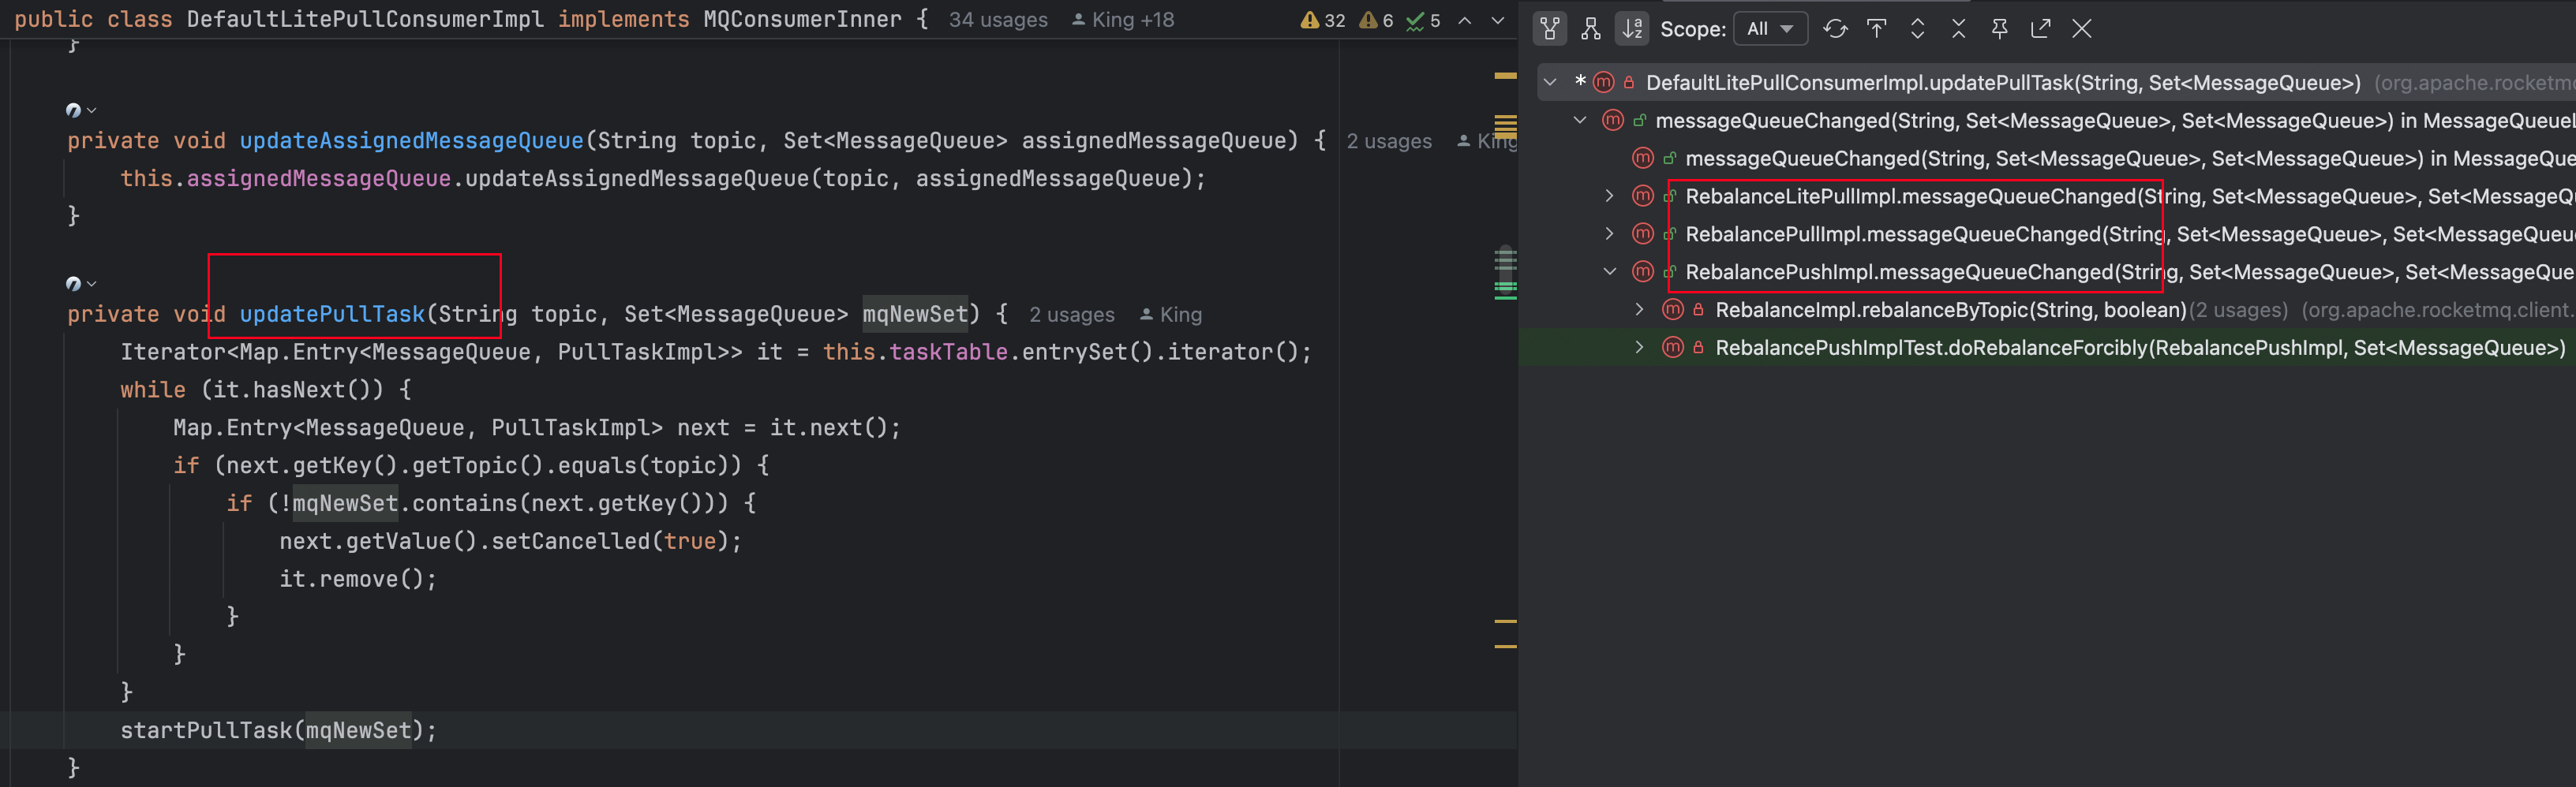Expand RebalanceLitePullImpl.messageQueueChanged node
Image resolution: width=2576 pixels, height=787 pixels.
[1610, 197]
